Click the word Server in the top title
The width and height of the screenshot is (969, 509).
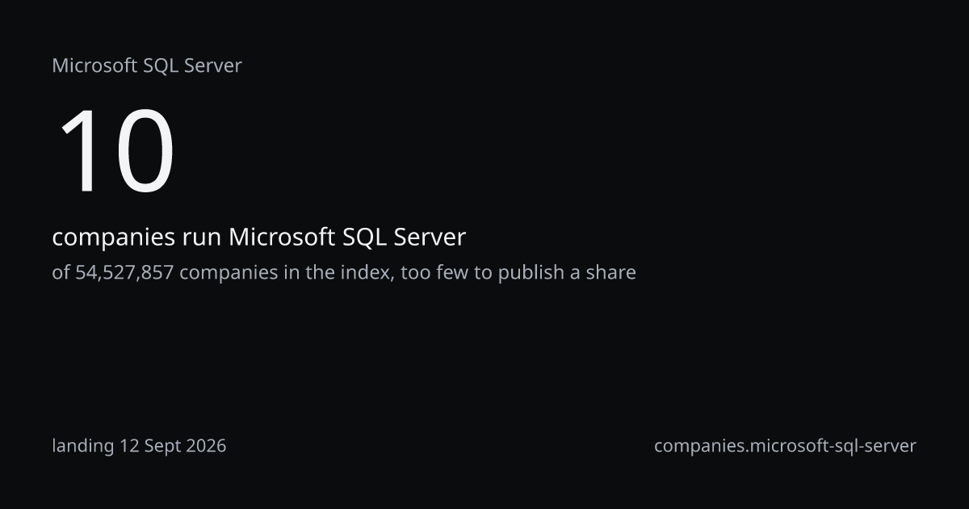(213, 66)
